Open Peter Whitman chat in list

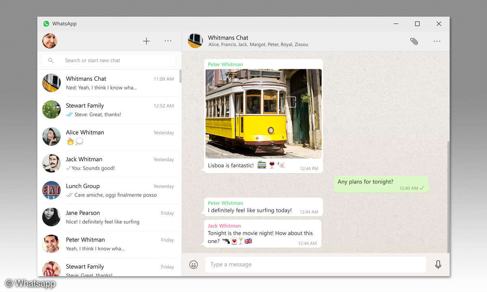[109, 244]
